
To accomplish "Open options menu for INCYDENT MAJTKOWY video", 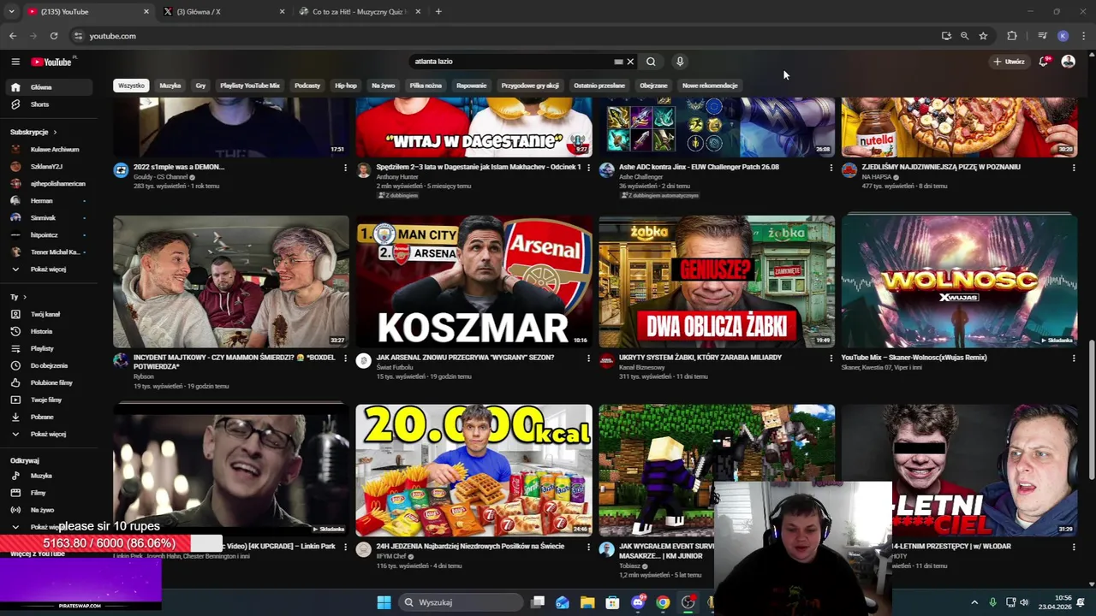I will click(345, 358).
